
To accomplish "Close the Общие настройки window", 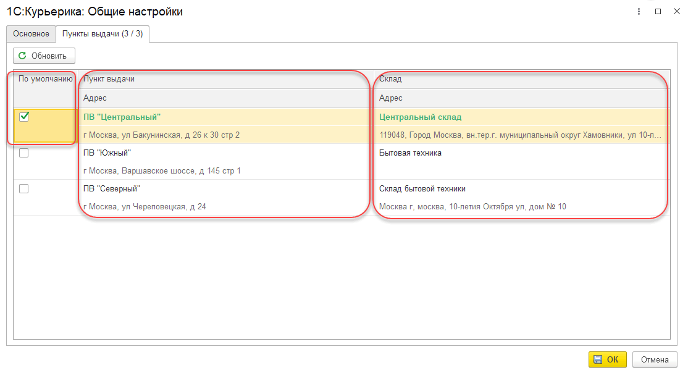I will click(675, 11).
